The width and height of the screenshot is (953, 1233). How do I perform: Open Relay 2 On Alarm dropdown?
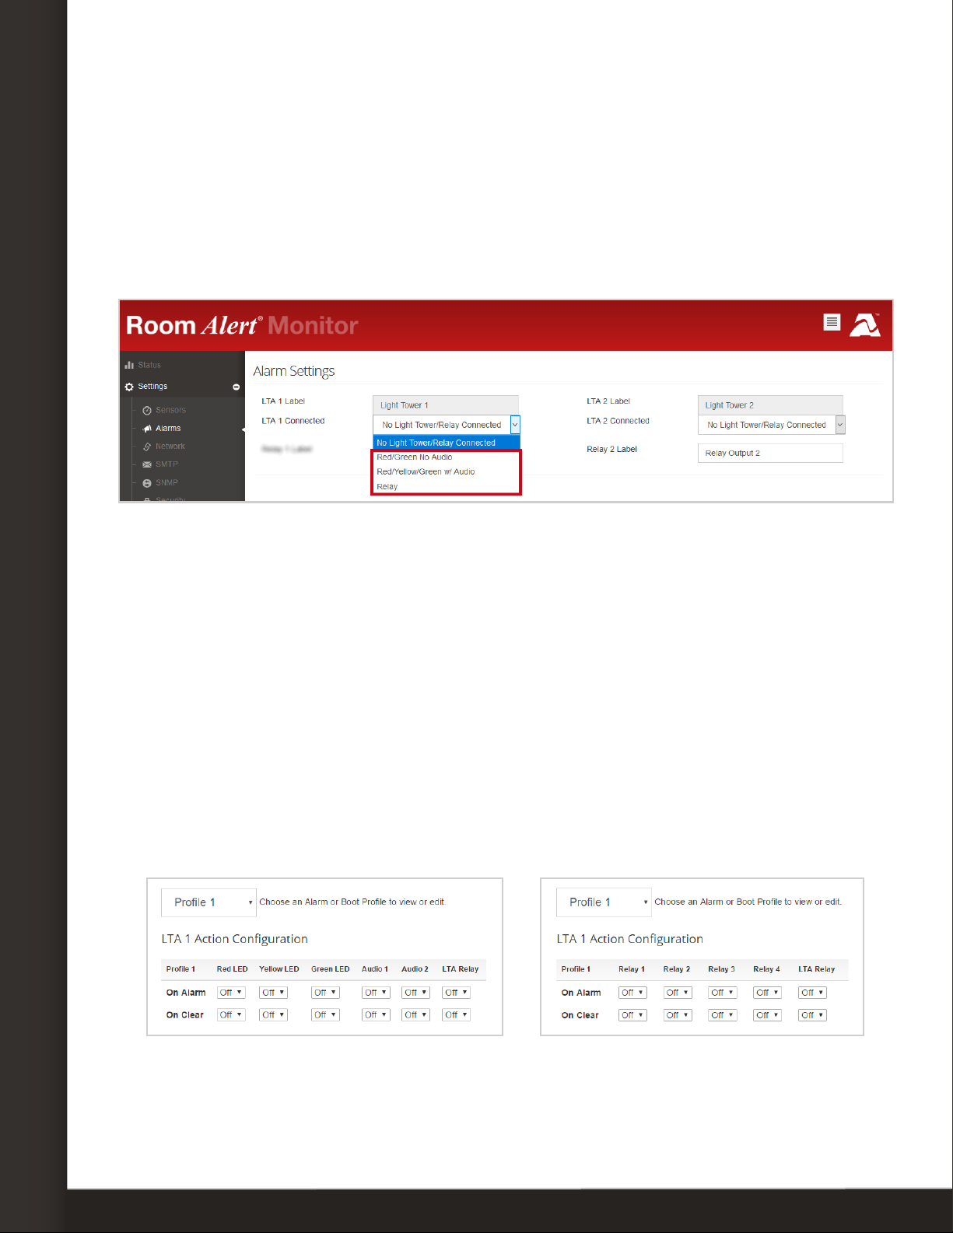[x=678, y=993]
